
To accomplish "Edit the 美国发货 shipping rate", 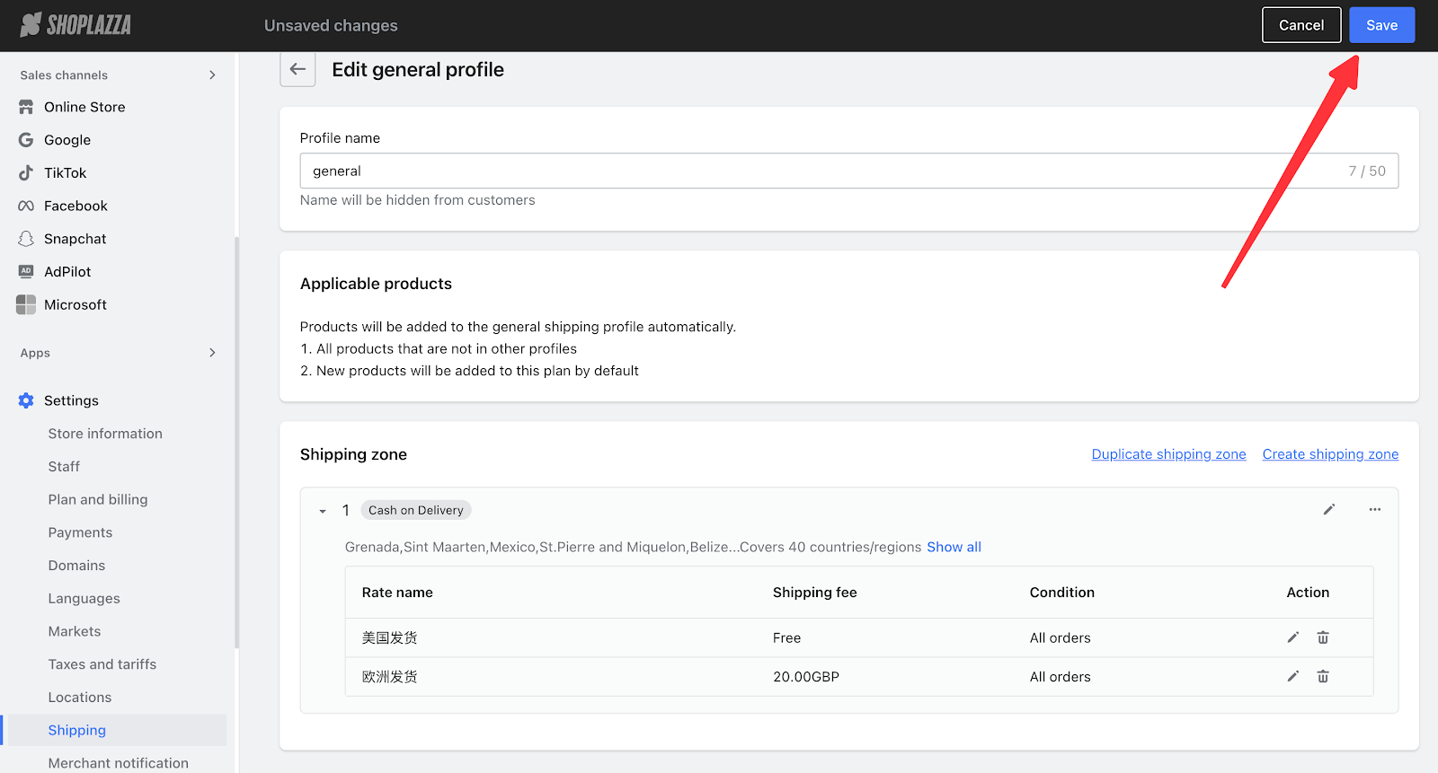I will pyautogui.click(x=1292, y=637).
